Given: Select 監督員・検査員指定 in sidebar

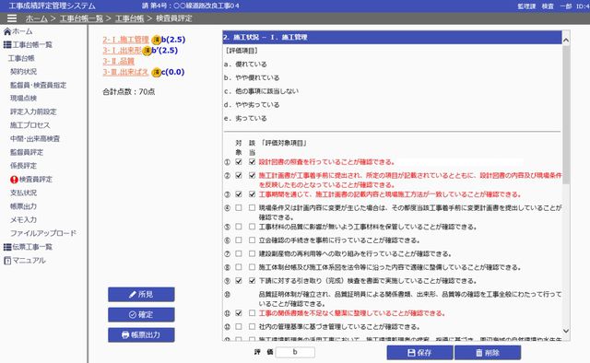Looking at the screenshot, I should tap(38, 86).
